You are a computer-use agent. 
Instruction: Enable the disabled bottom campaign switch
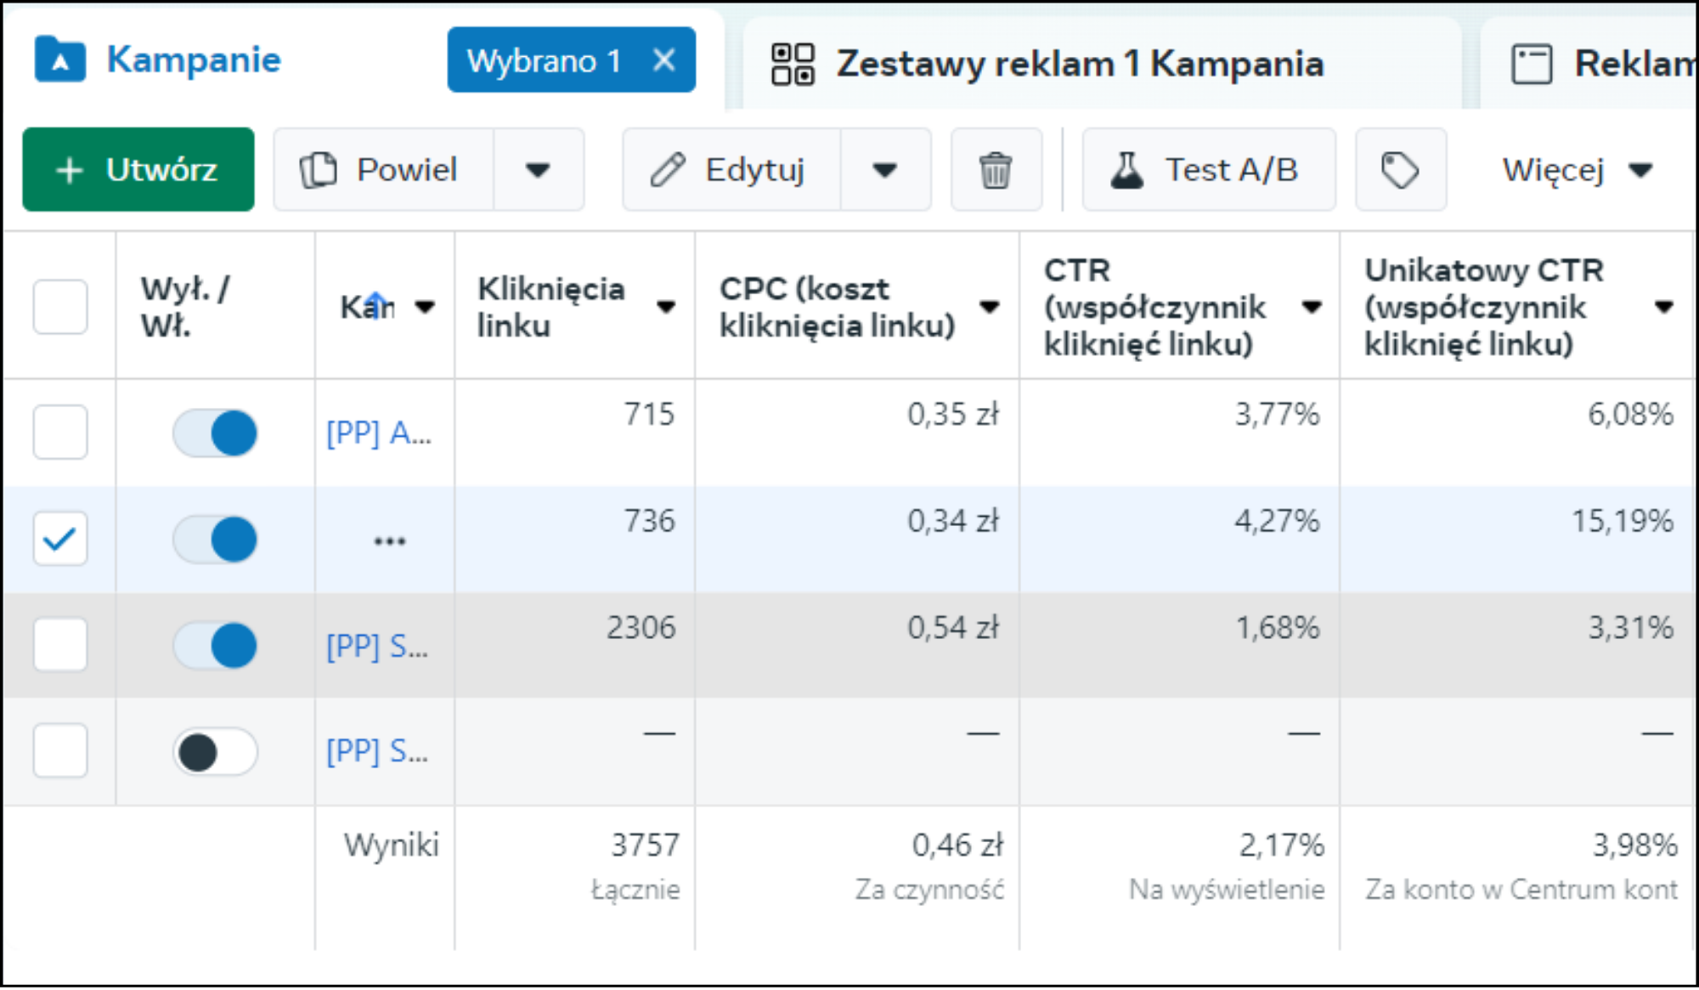(x=215, y=752)
